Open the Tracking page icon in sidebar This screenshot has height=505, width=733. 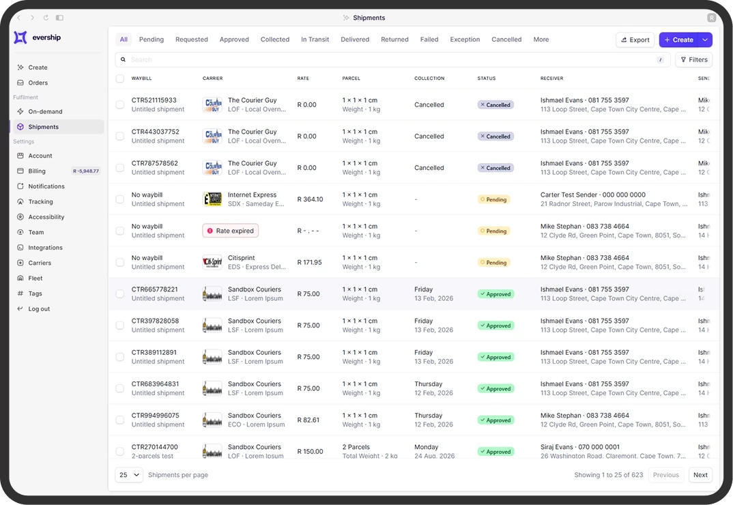(20, 202)
